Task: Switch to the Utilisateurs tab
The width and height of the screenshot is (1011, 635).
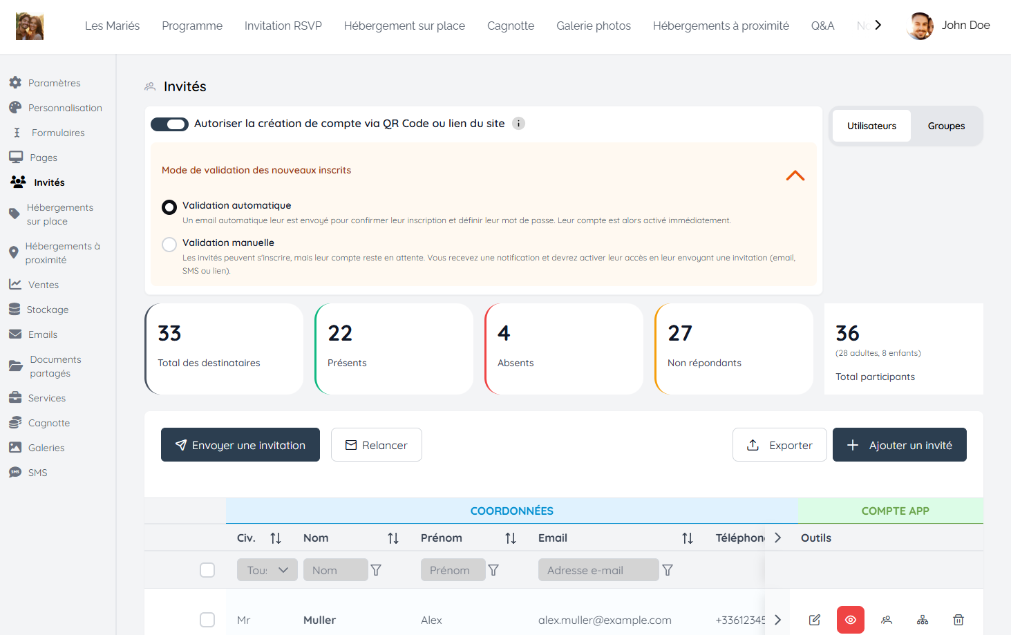Action: point(872,126)
